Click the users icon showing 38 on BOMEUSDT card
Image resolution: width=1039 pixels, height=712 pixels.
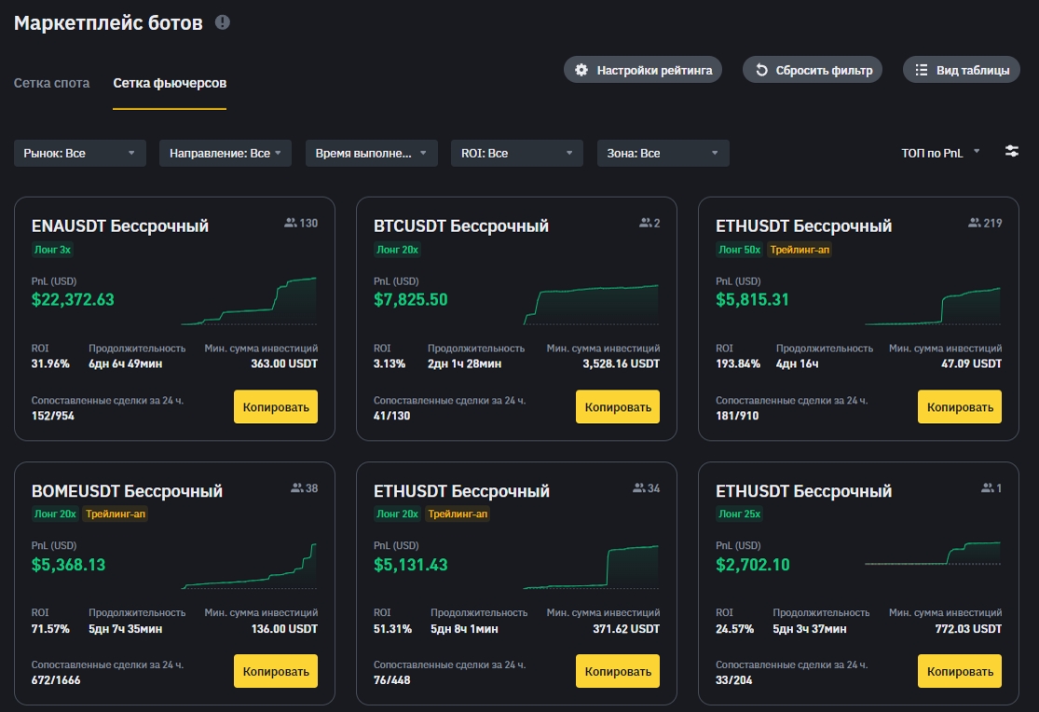(x=297, y=488)
